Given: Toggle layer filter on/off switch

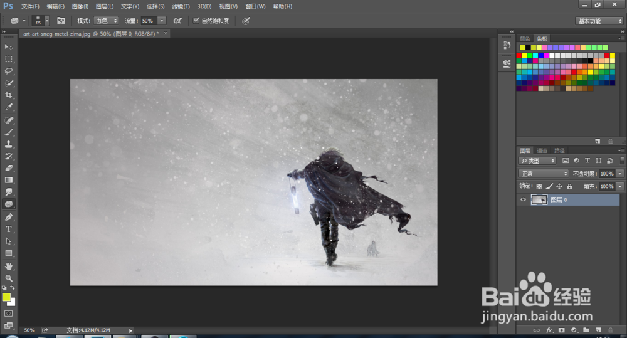Looking at the screenshot, I should tap(622, 161).
